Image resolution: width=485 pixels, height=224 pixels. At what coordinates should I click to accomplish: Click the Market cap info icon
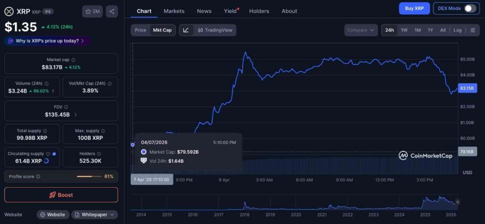tap(73, 60)
